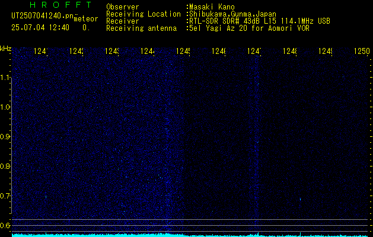The width and height of the screenshot is (373, 237).
Task: Click Shibukawa,Gunma,Japan location text
Action: point(232,14)
